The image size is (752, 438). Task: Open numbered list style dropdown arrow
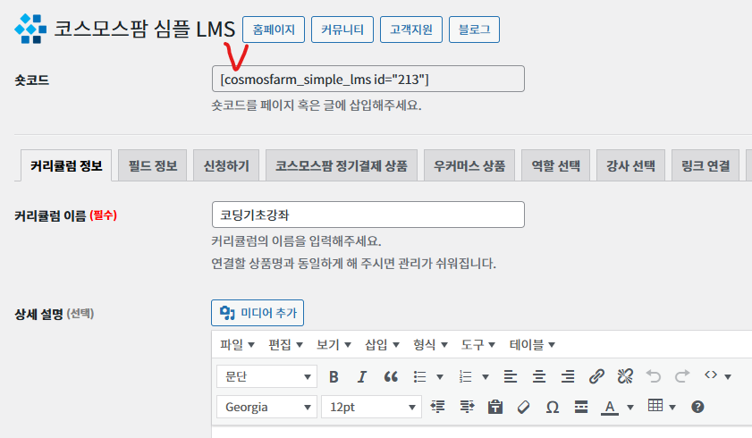click(486, 377)
